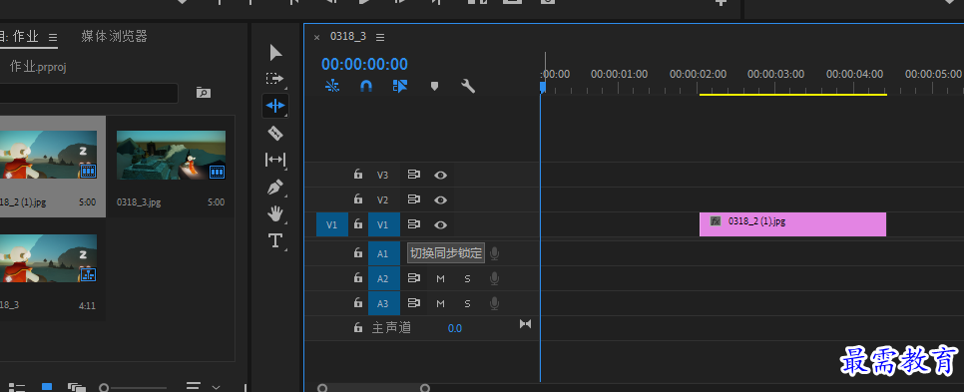
Task: Toggle lock on track A2
Action: 358,277
